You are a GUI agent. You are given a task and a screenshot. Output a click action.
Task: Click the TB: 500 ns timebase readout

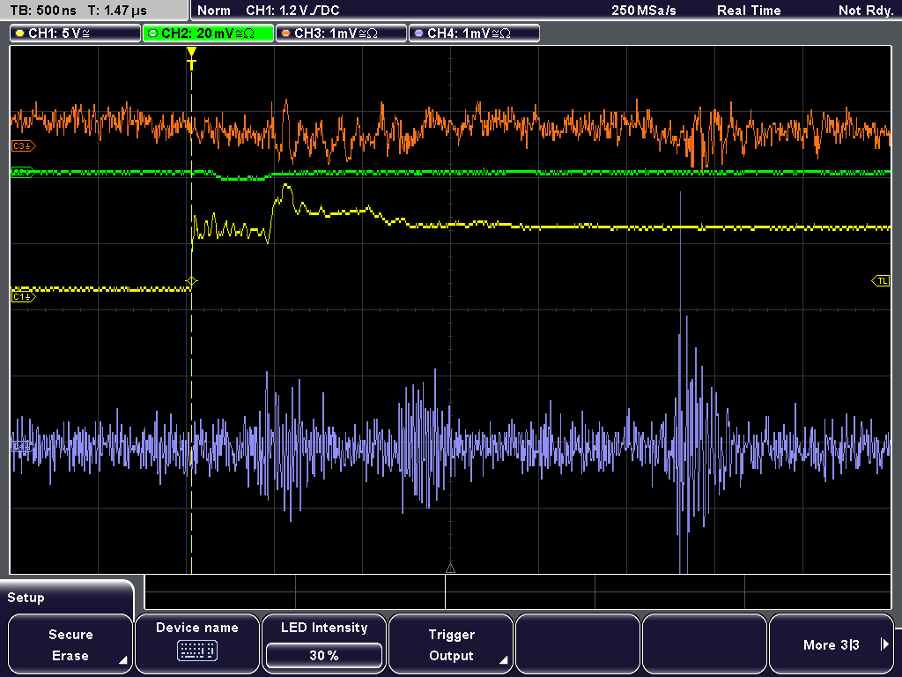point(44,11)
